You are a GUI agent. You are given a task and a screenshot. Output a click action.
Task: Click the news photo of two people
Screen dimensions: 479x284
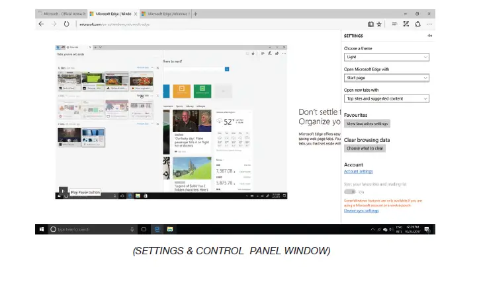pos(192,121)
